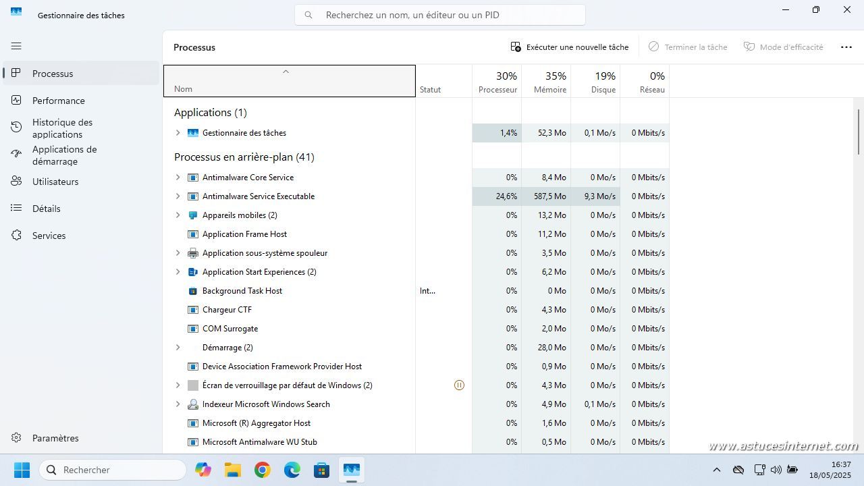Expand Écran de verrouillage par défaut group
This screenshot has height=486, width=864.
178,385
